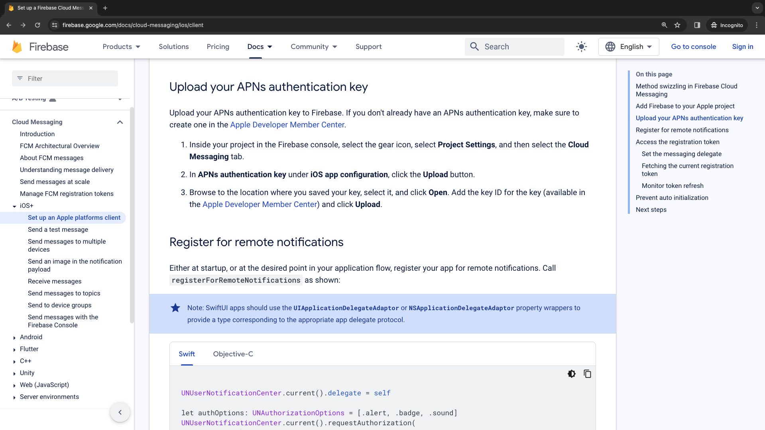This screenshot has height=430, width=765.
Task: Open Send messages to topics
Action: tap(64, 293)
